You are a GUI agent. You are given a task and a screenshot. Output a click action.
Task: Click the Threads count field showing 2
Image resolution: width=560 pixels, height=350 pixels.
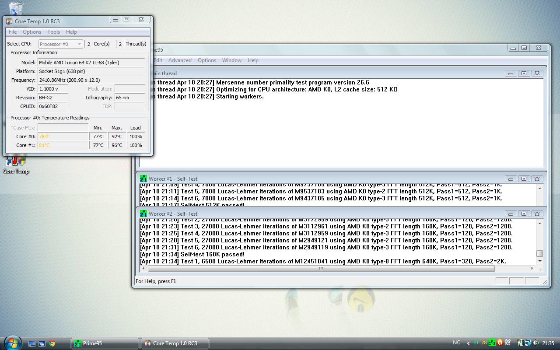pos(120,44)
